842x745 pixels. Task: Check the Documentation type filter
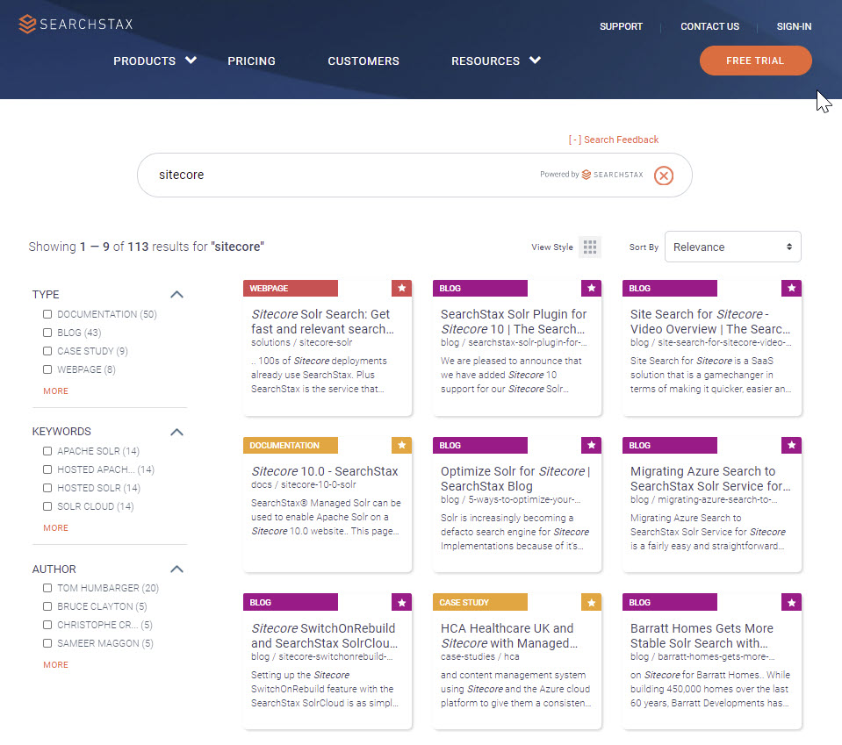(x=48, y=314)
